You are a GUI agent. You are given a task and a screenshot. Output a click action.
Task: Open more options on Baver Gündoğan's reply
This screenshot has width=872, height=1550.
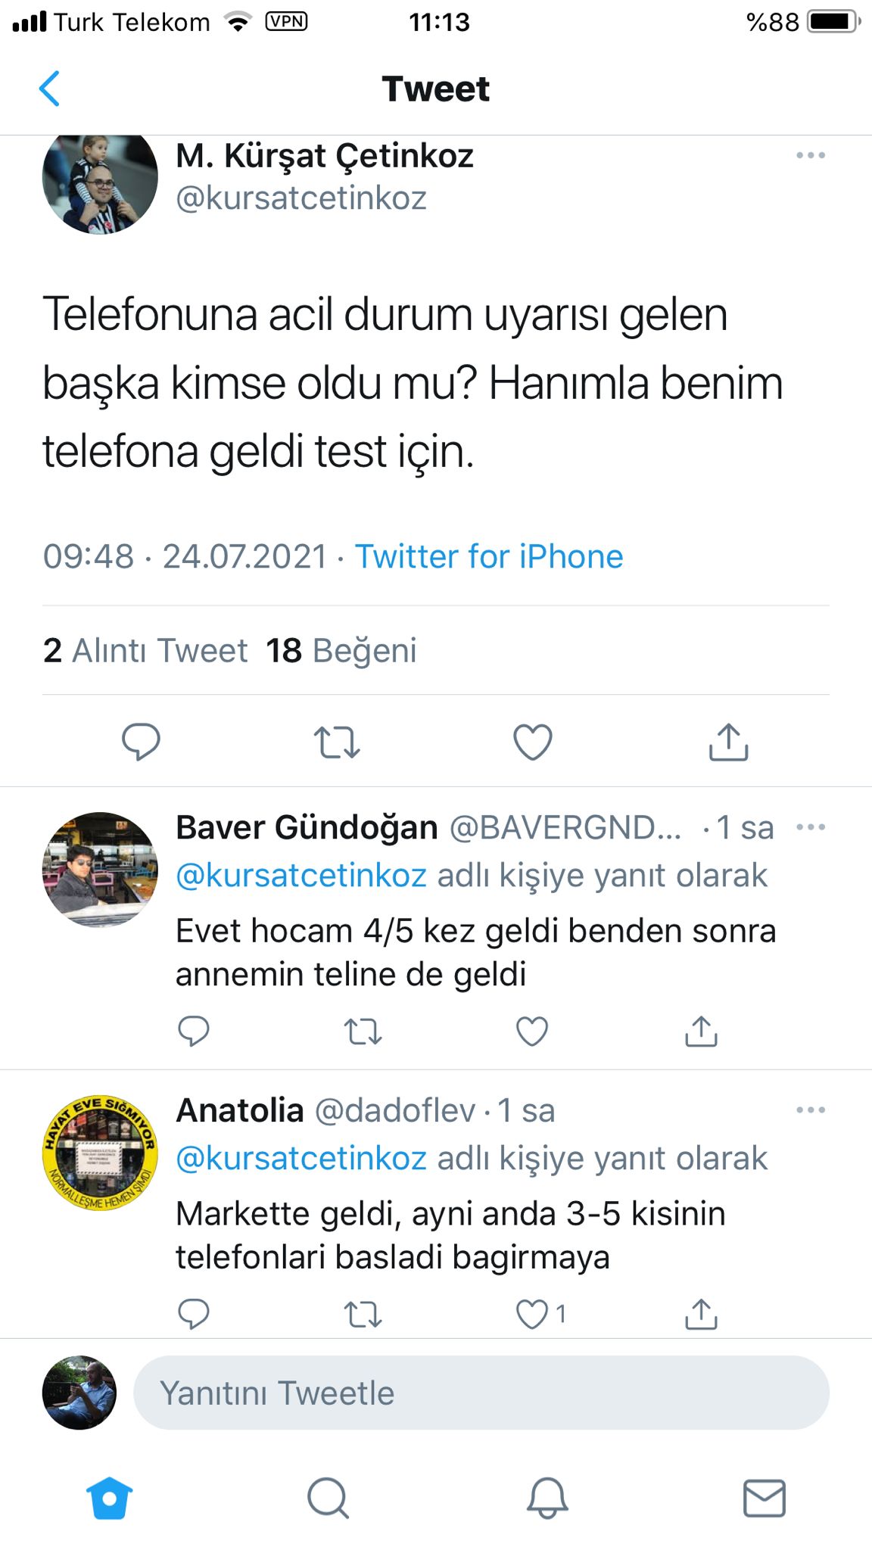[x=811, y=826]
